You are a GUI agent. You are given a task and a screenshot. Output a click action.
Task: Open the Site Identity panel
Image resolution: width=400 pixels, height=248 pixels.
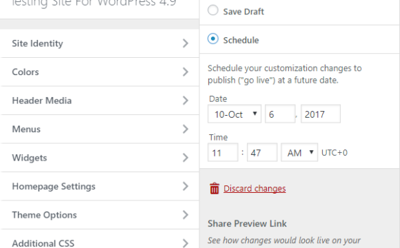100,43
